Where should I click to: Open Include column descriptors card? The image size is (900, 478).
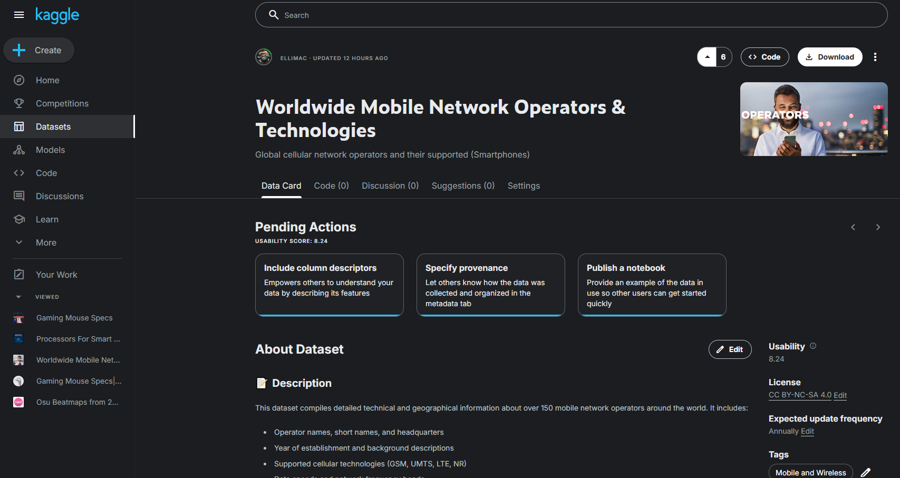(x=330, y=285)
